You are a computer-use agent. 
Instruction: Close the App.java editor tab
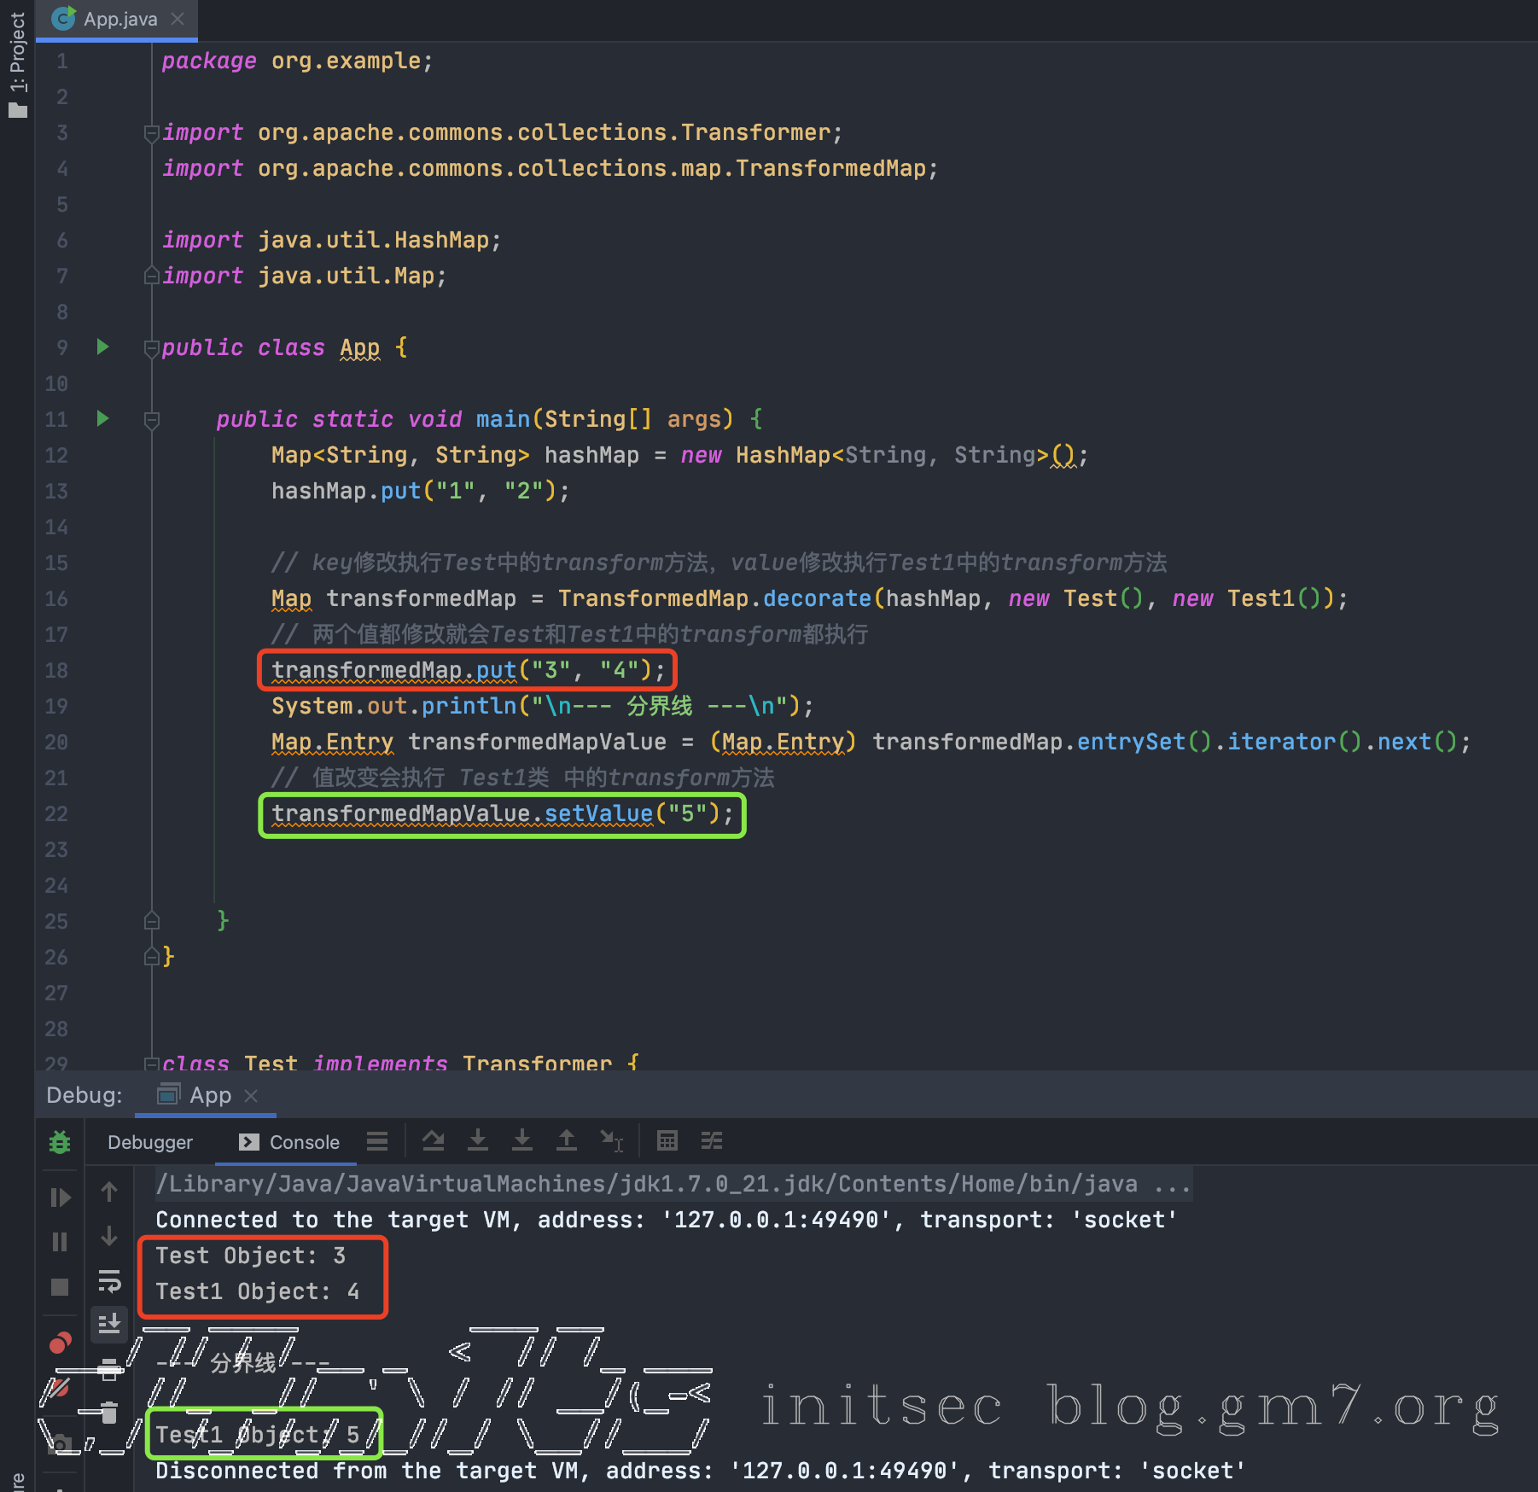(178, 19)
